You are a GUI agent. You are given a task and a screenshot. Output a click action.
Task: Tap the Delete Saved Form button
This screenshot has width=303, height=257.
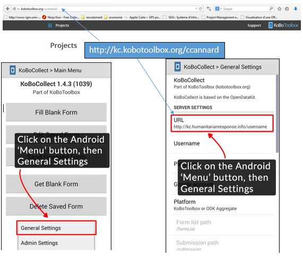pyautogui.click(x=56, y=206)
